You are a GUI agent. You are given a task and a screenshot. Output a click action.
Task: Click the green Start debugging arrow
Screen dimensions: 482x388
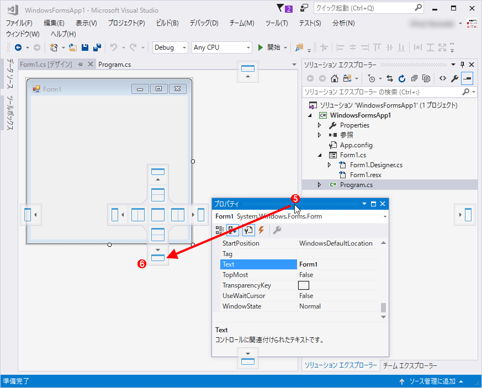261,47
